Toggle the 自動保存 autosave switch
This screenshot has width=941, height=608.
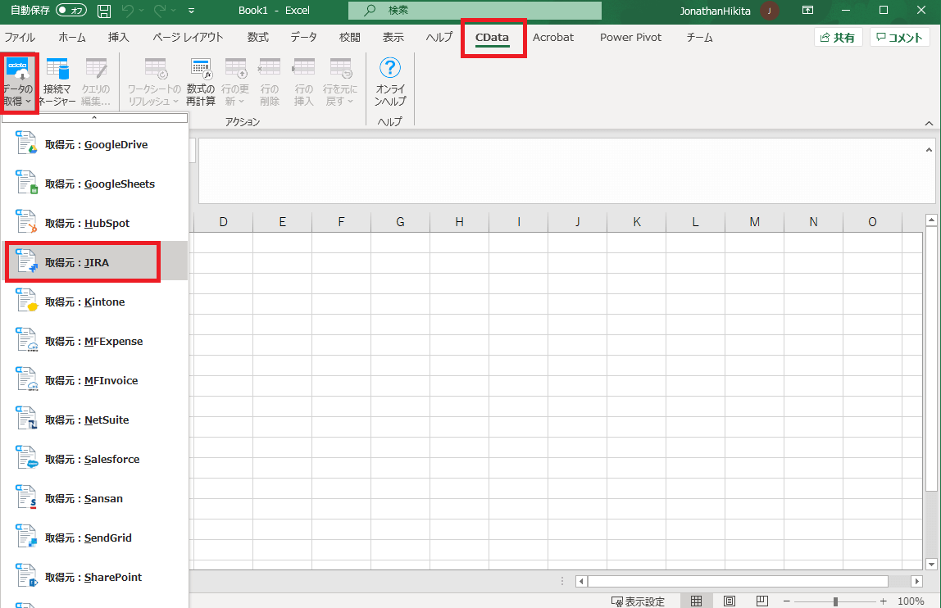71,10
